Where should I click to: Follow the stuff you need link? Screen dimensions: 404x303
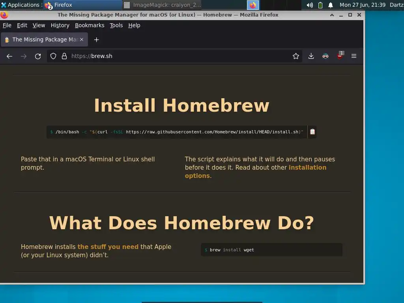(x=108, y=247)
